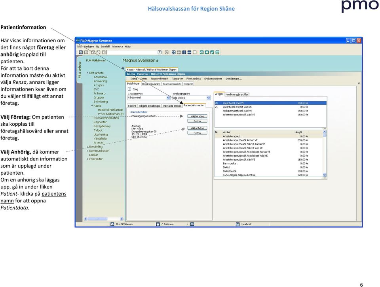Viewport: 380px width, 287px height.
Task: Click the grey X icon in the toolbar
Action: click(86, 52)
